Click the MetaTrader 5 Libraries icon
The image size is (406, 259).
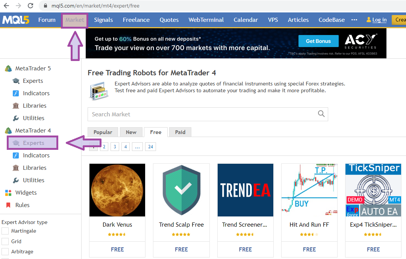(16, 106)
